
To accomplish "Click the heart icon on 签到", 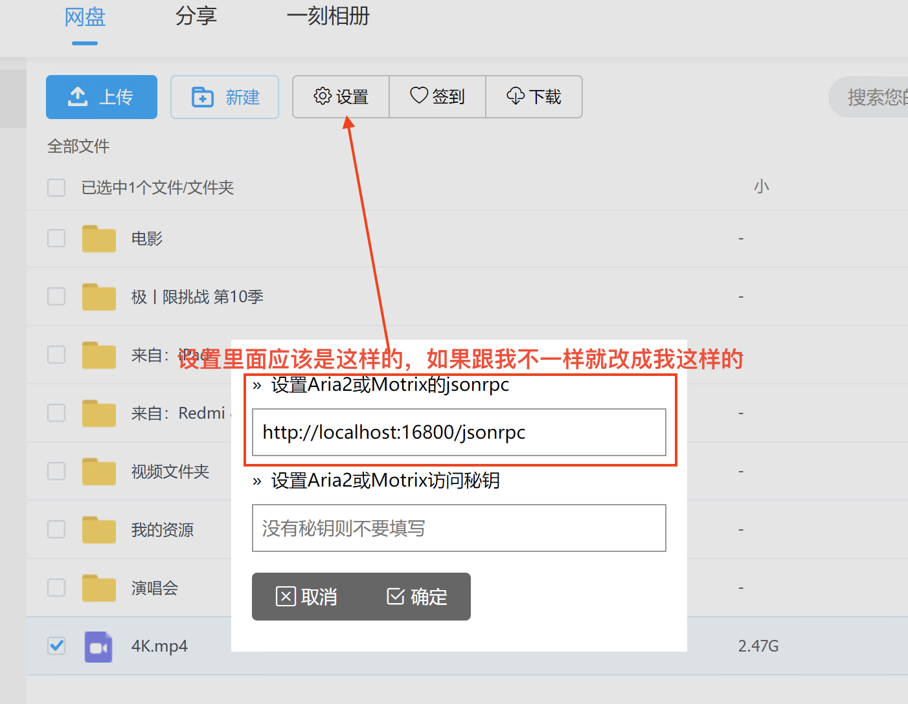I will [x=419, y=95].
